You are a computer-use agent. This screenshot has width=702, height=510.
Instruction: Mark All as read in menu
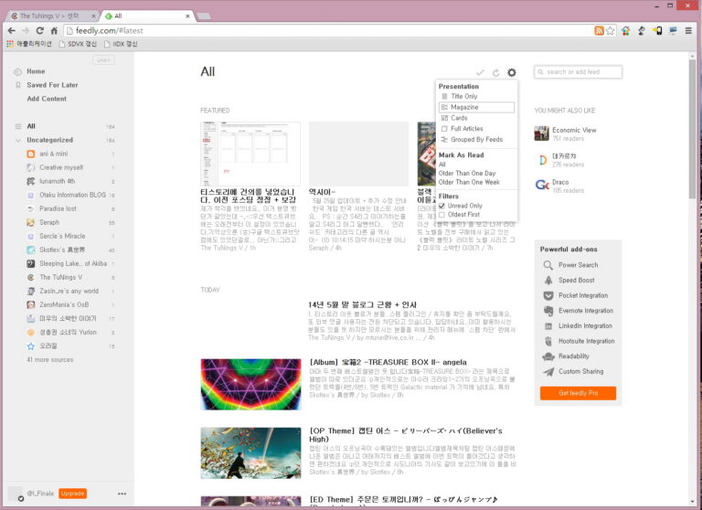[x=441, y=165]
